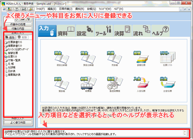Open the 伝票リスト slip list icon in main panel

point(168,59)
